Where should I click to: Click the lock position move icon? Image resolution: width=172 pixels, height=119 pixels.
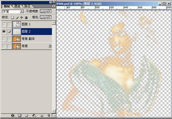coord(21,17)
